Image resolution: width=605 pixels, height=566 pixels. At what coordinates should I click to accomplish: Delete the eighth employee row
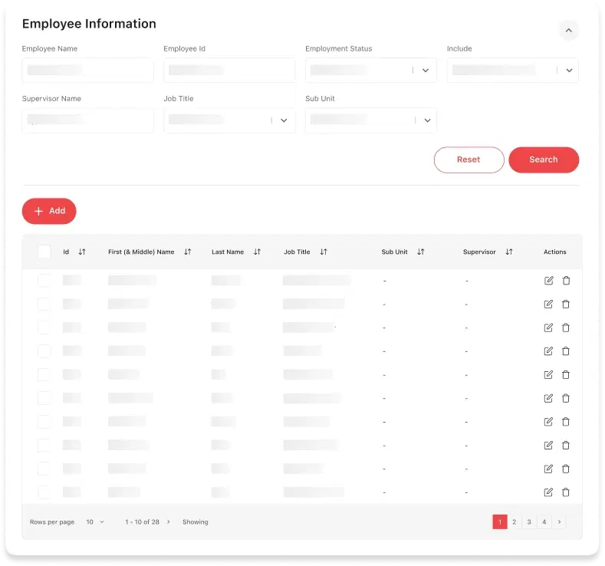566,446
